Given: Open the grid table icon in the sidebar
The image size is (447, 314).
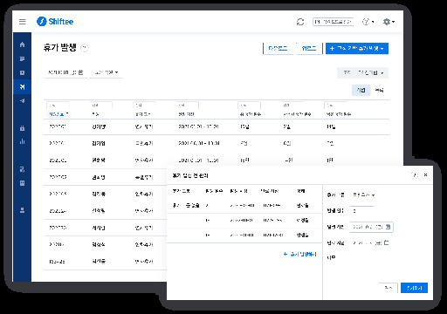Looking at the screenshot, I should (x=22, y=183).
